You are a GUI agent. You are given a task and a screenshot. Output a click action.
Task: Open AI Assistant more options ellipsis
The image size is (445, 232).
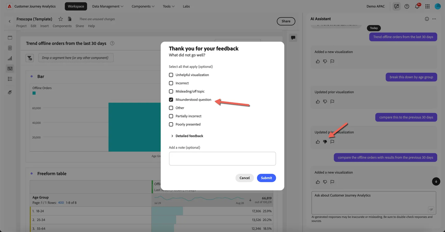click(434, 19)
